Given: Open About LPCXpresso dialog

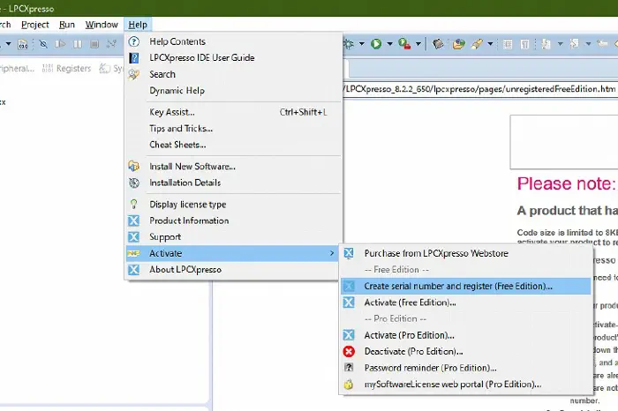Looking at the screenshot, I should coord(185,270).
